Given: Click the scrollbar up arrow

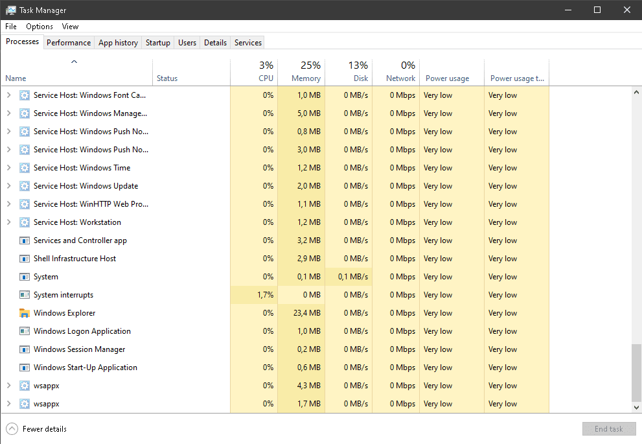Looking at the screenshot, I should click(x=636, y=92).
